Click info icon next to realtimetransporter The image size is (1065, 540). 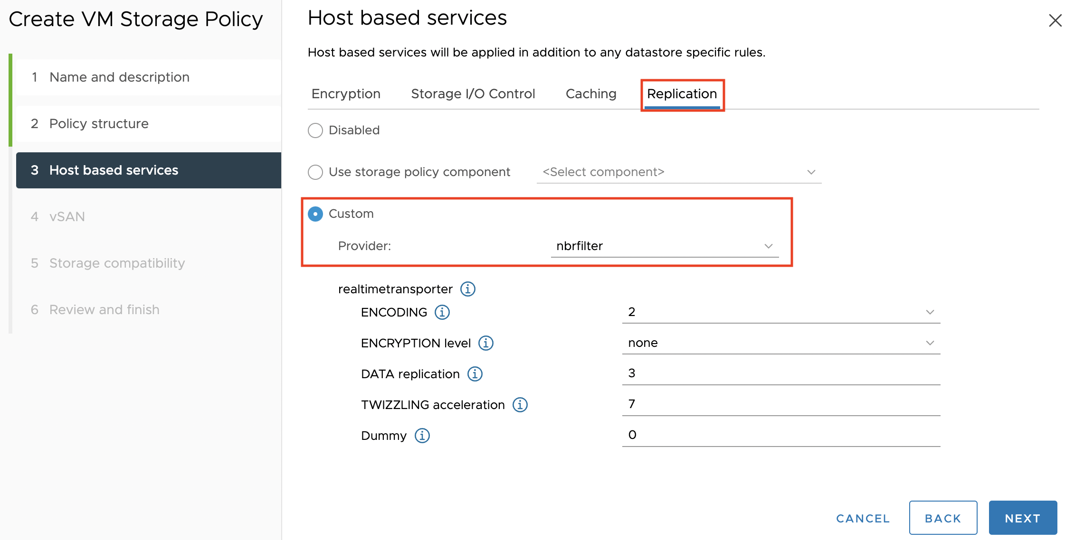tap(467, 289)
